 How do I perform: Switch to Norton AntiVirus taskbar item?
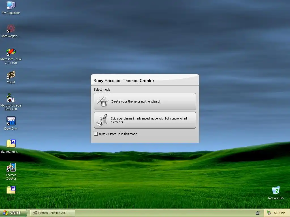click(52, 213)
